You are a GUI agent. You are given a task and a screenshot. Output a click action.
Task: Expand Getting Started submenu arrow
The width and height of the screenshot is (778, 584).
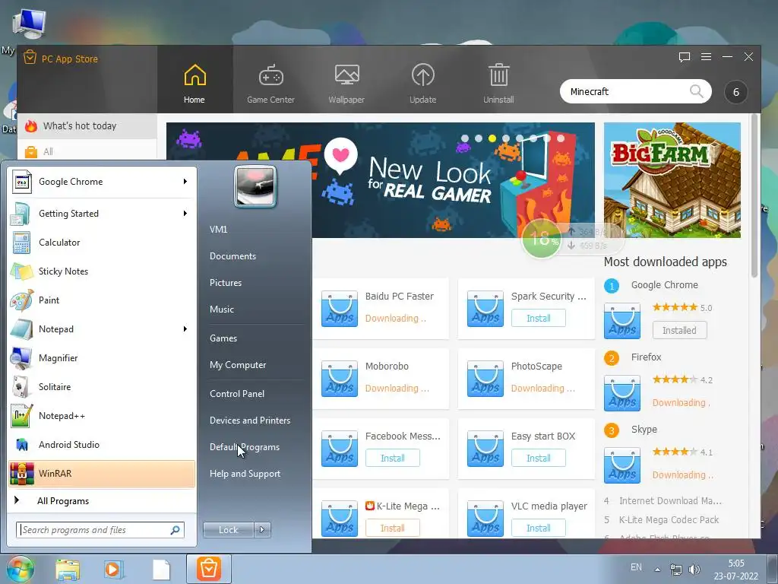pyautogui.click(x=185, y=214)
